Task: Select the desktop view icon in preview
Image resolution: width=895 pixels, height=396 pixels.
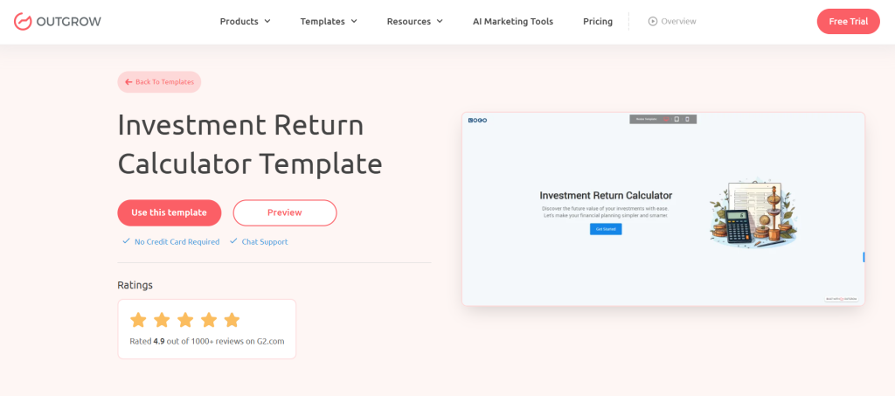Action: click(666, 119)
